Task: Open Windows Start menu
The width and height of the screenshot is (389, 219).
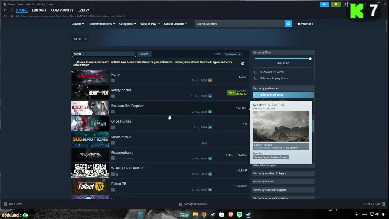Action: (x=140, y=214)
